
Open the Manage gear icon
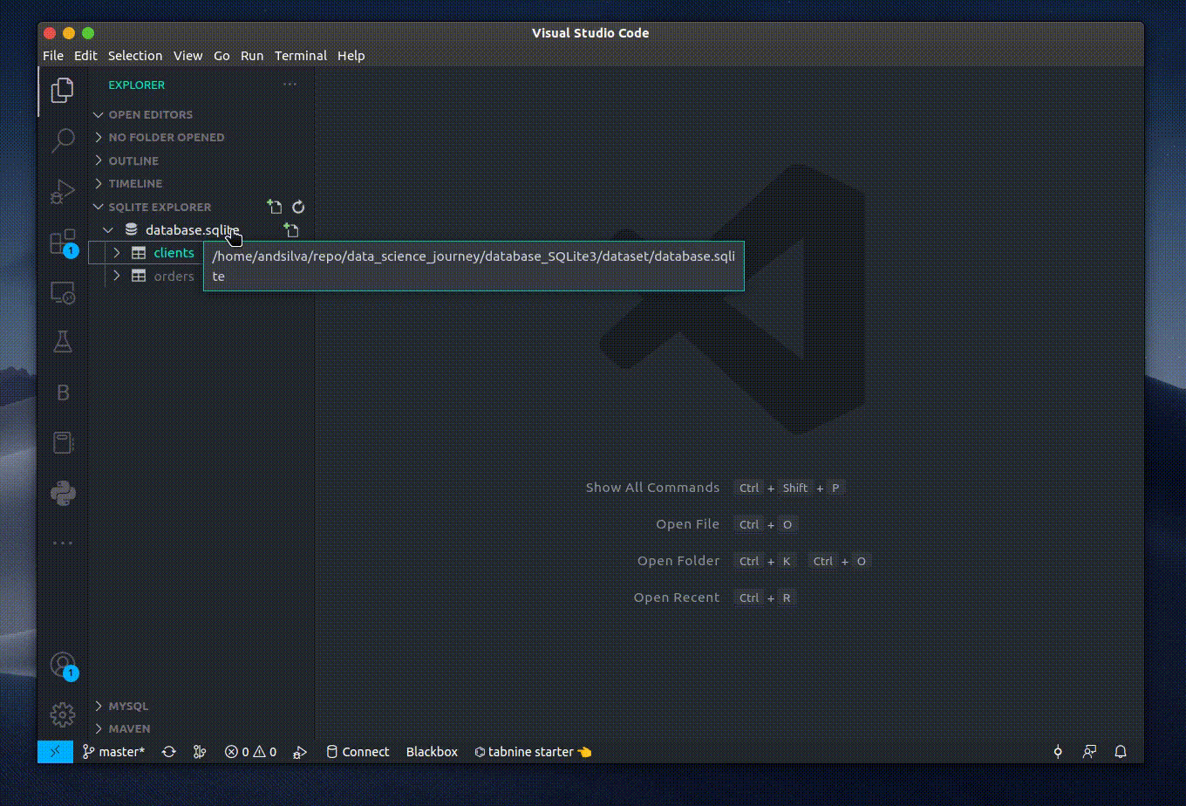pyautogui.click(x=63, y=715)
